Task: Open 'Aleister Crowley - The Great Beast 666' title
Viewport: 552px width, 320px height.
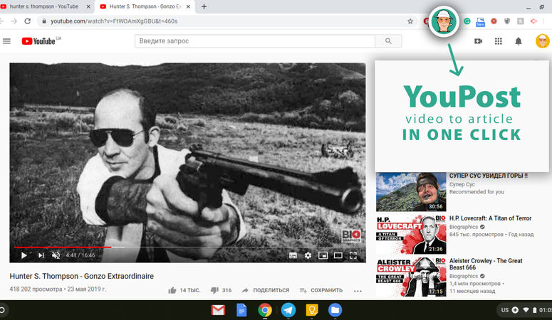Action: 486,264
